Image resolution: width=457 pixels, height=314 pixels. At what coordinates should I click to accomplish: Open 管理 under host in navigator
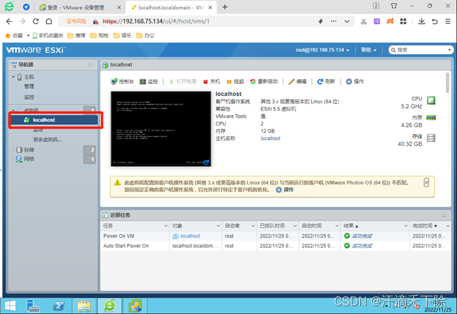click(29, 86)
